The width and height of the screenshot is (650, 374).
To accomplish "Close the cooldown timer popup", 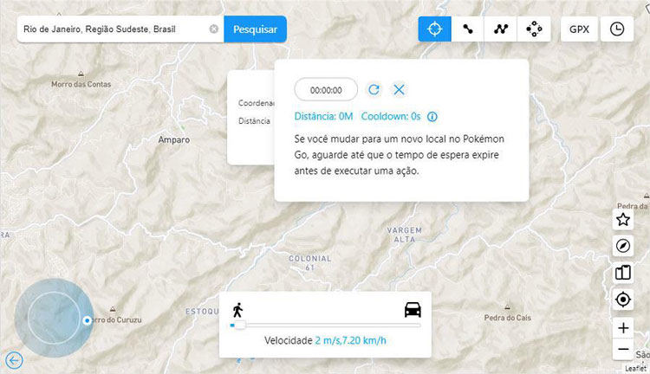I will click(x=399, y=89).
